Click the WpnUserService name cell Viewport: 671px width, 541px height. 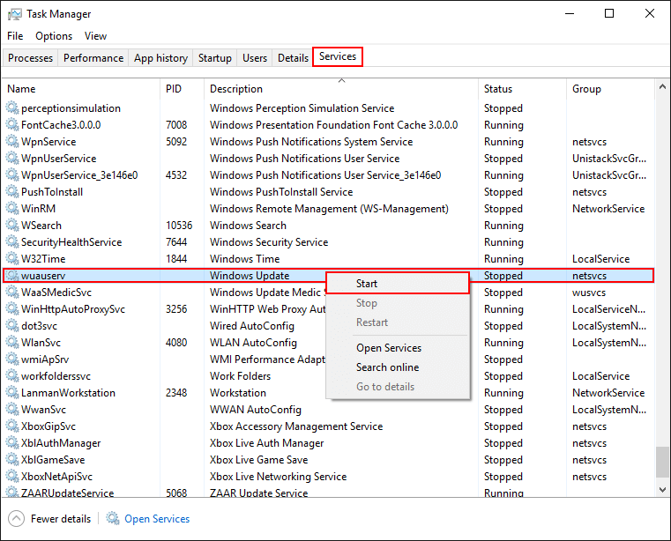58,159
